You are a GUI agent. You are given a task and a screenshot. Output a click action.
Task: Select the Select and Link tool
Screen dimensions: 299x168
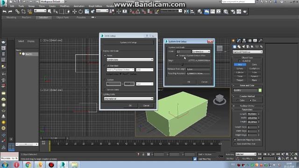17,12
